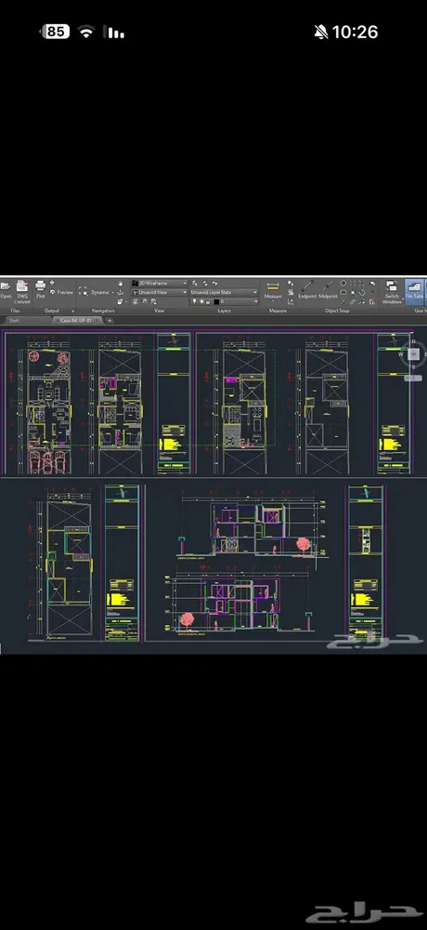The width and height of the screenshot is (427, 930).
Task: Open the Unsaved Layer State dropdown
Action: pos(224,292)
